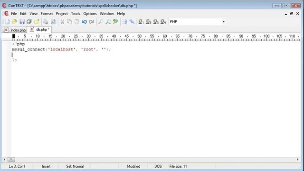Open the Replace tool icon

point(115,21)
